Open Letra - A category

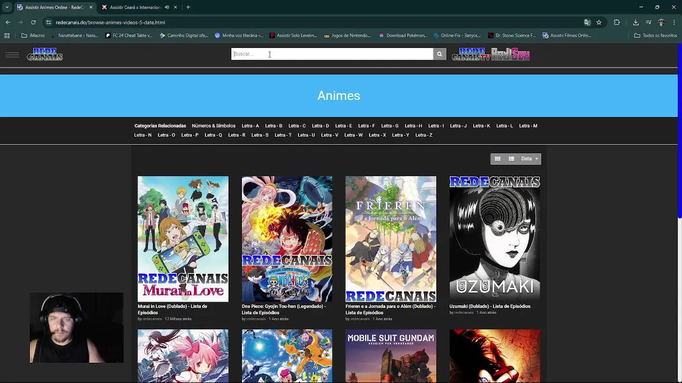[250, 126]
